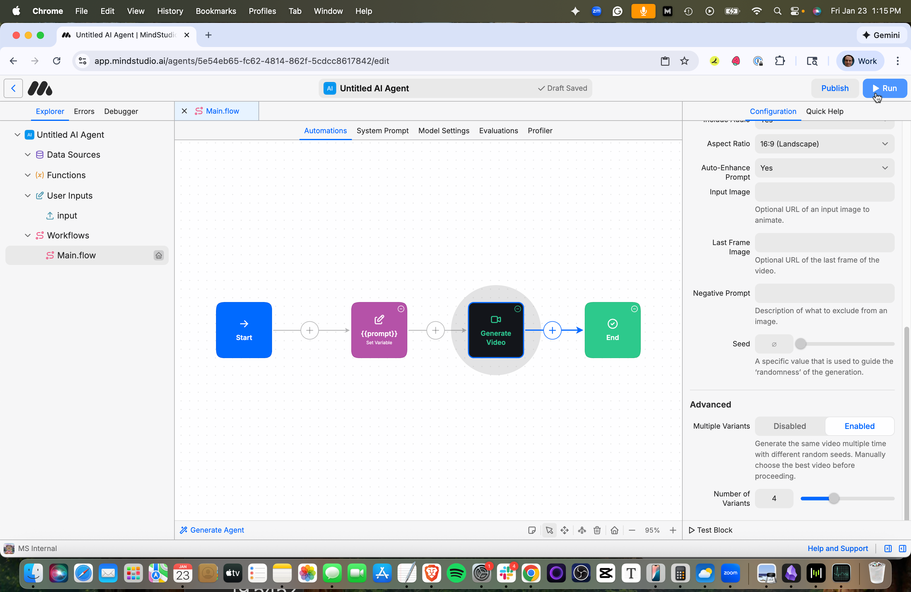Select the cursor tool in the canvas toolbar
Viewport: 911px width, 592px height.
(549, 530)
